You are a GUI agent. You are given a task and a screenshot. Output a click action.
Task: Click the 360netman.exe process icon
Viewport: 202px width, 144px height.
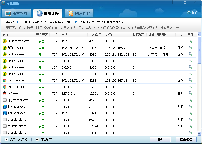[4, 41]
